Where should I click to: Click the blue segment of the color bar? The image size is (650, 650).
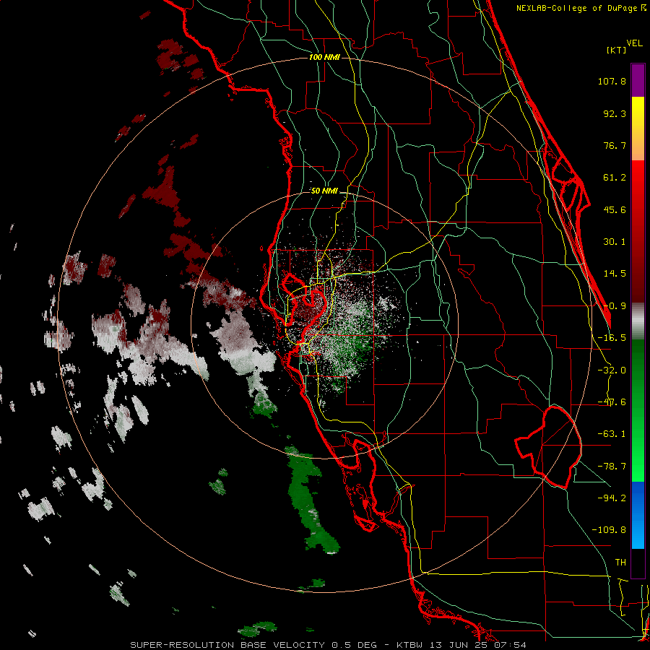[638, 515]
